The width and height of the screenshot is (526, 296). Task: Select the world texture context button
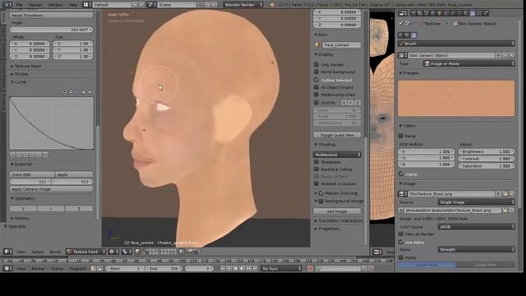pos(401,35)
